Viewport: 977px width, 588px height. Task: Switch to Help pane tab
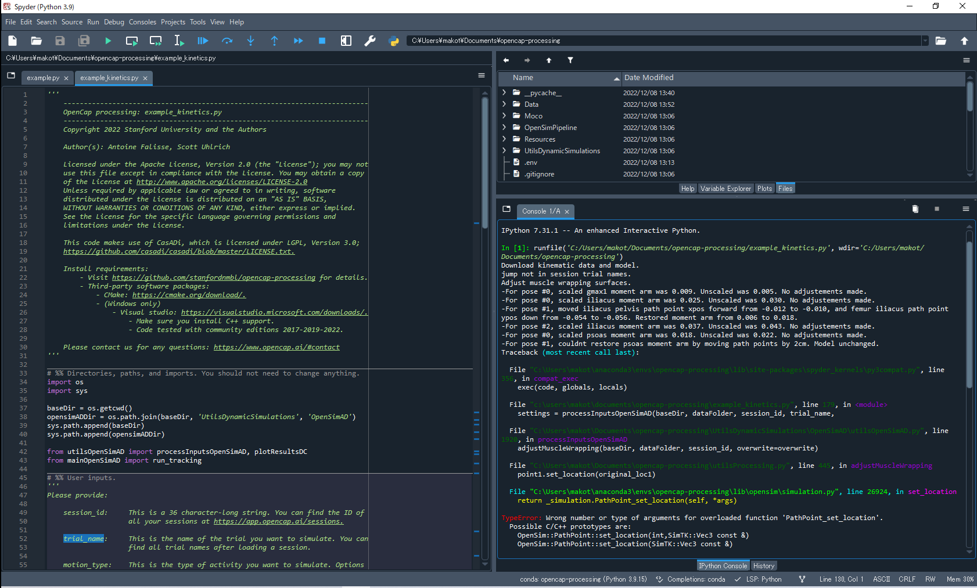tap(688, 189)
